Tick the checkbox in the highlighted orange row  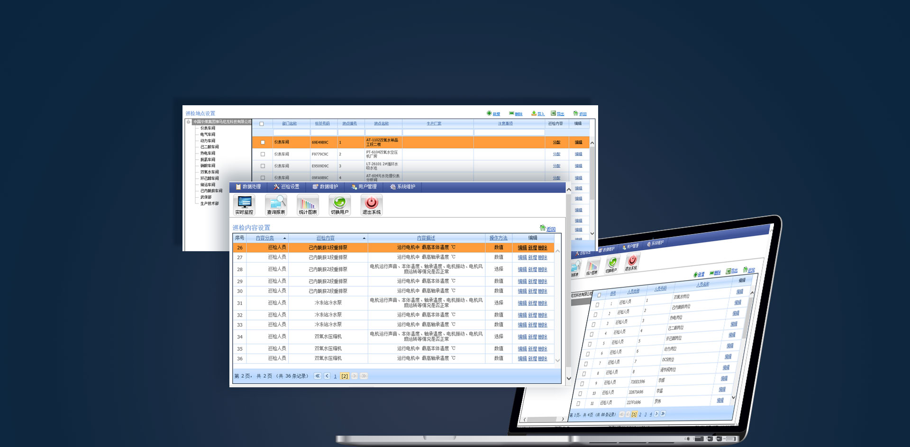(x=263, y=142)
